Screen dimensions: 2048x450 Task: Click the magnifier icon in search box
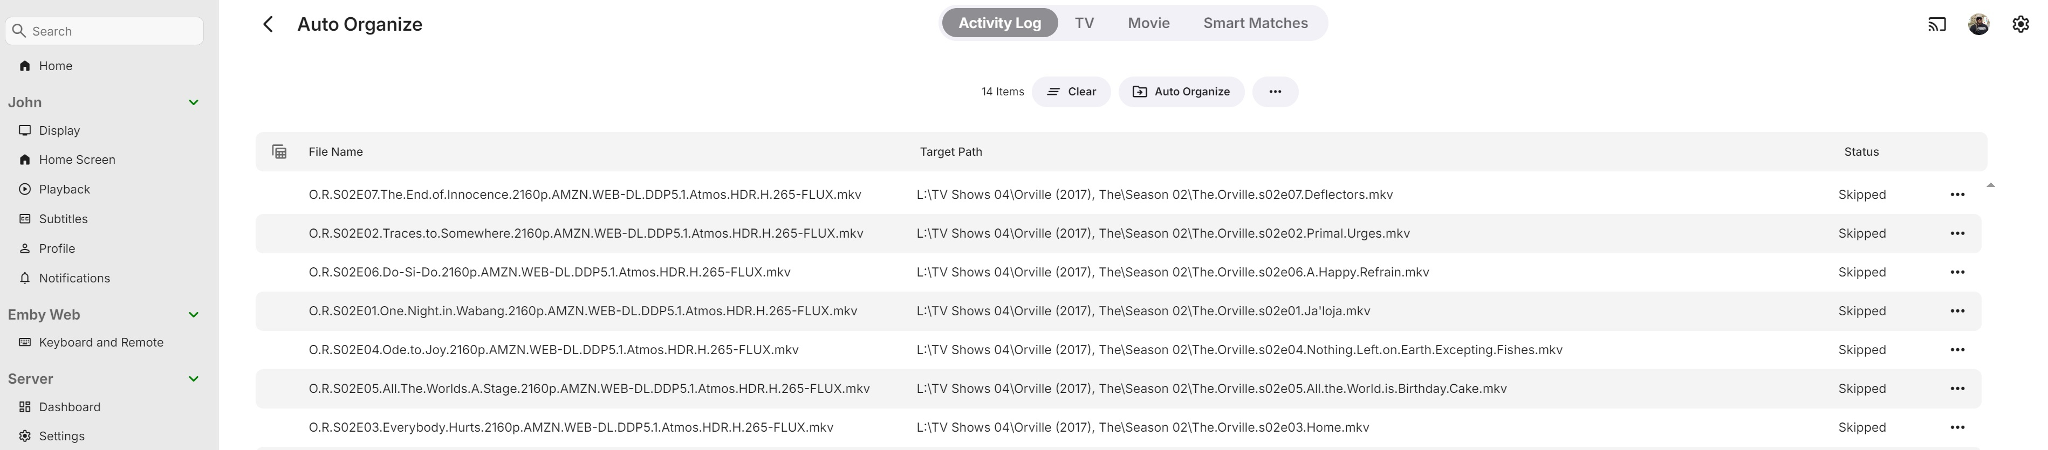pyautogui.click(x=19, y=31)
